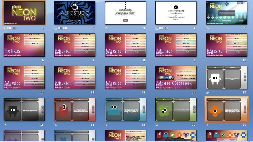
Task: Select the Extras slide 6 thumbnail
Action: coord(24,45)
